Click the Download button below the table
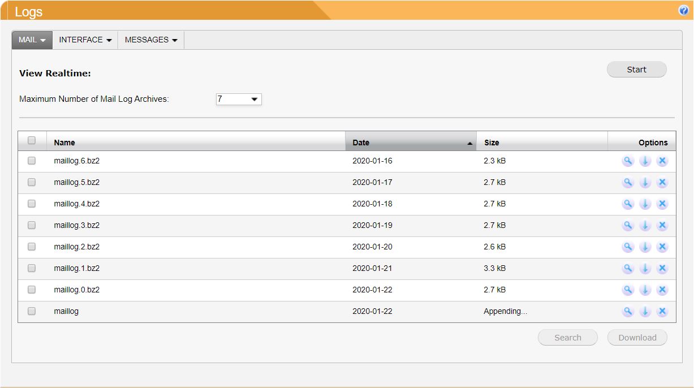 click(x=637, y=338)
